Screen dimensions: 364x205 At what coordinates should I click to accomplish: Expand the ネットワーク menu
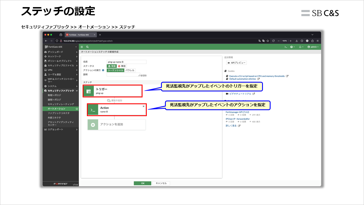pos(60,57)
